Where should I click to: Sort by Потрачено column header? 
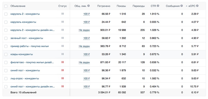[x=104, y=6]
